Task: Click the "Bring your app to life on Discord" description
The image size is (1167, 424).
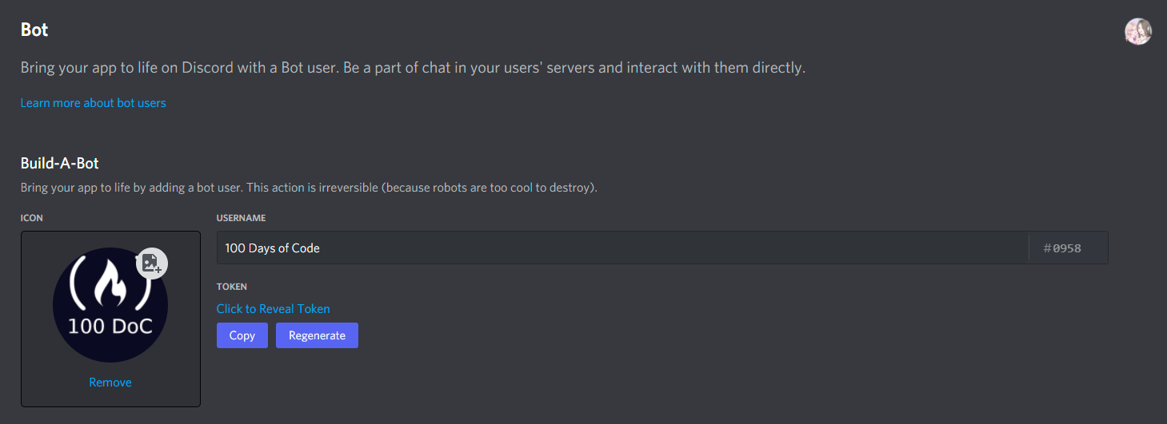Action: point(412,68)
